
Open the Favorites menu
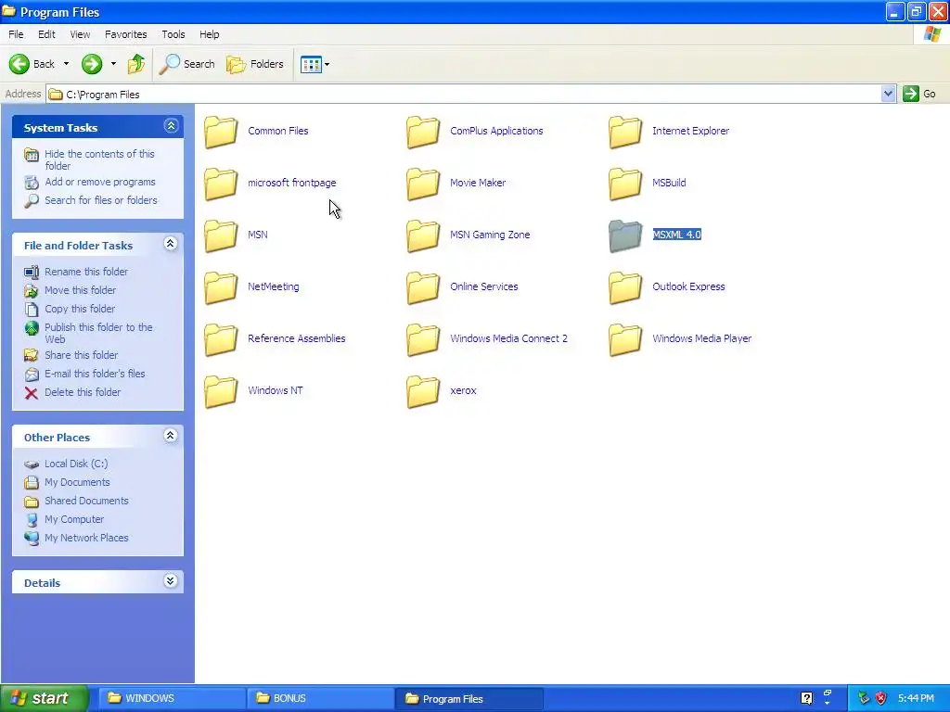125,34
